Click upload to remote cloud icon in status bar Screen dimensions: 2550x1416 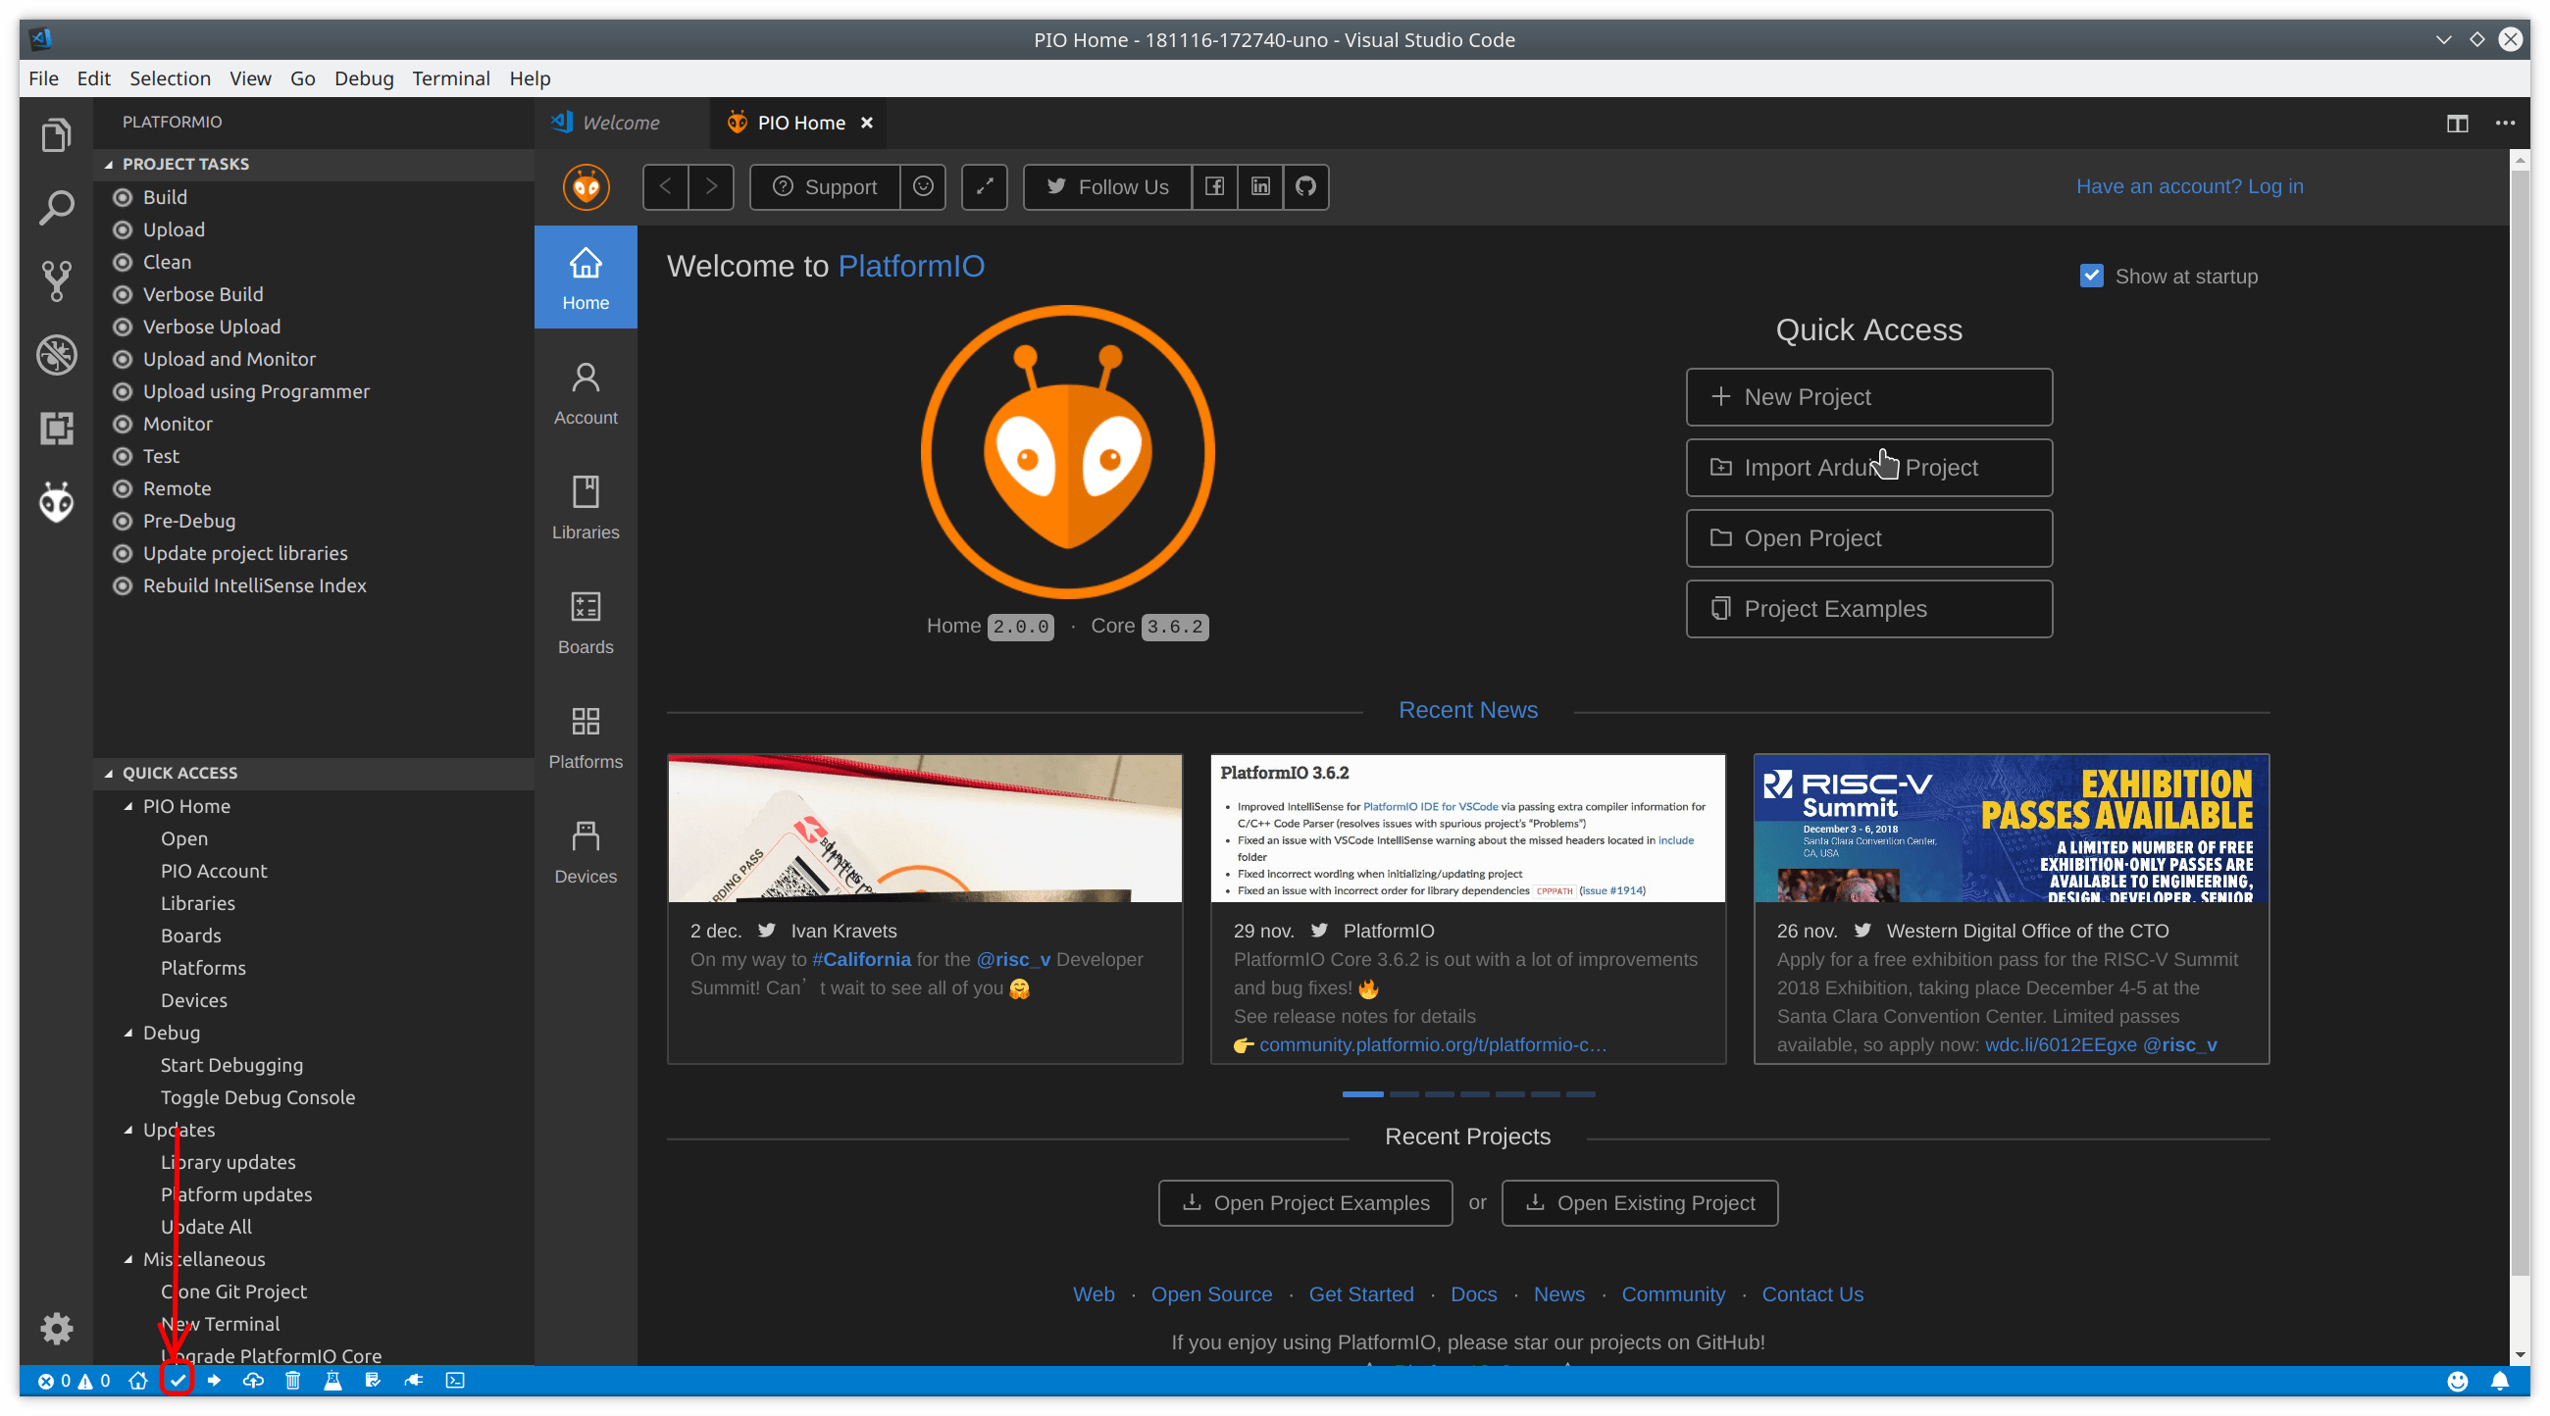tap(253, 1381)
